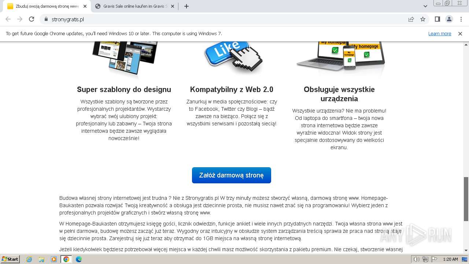Click the design templates screenshots image

[125, 58]
